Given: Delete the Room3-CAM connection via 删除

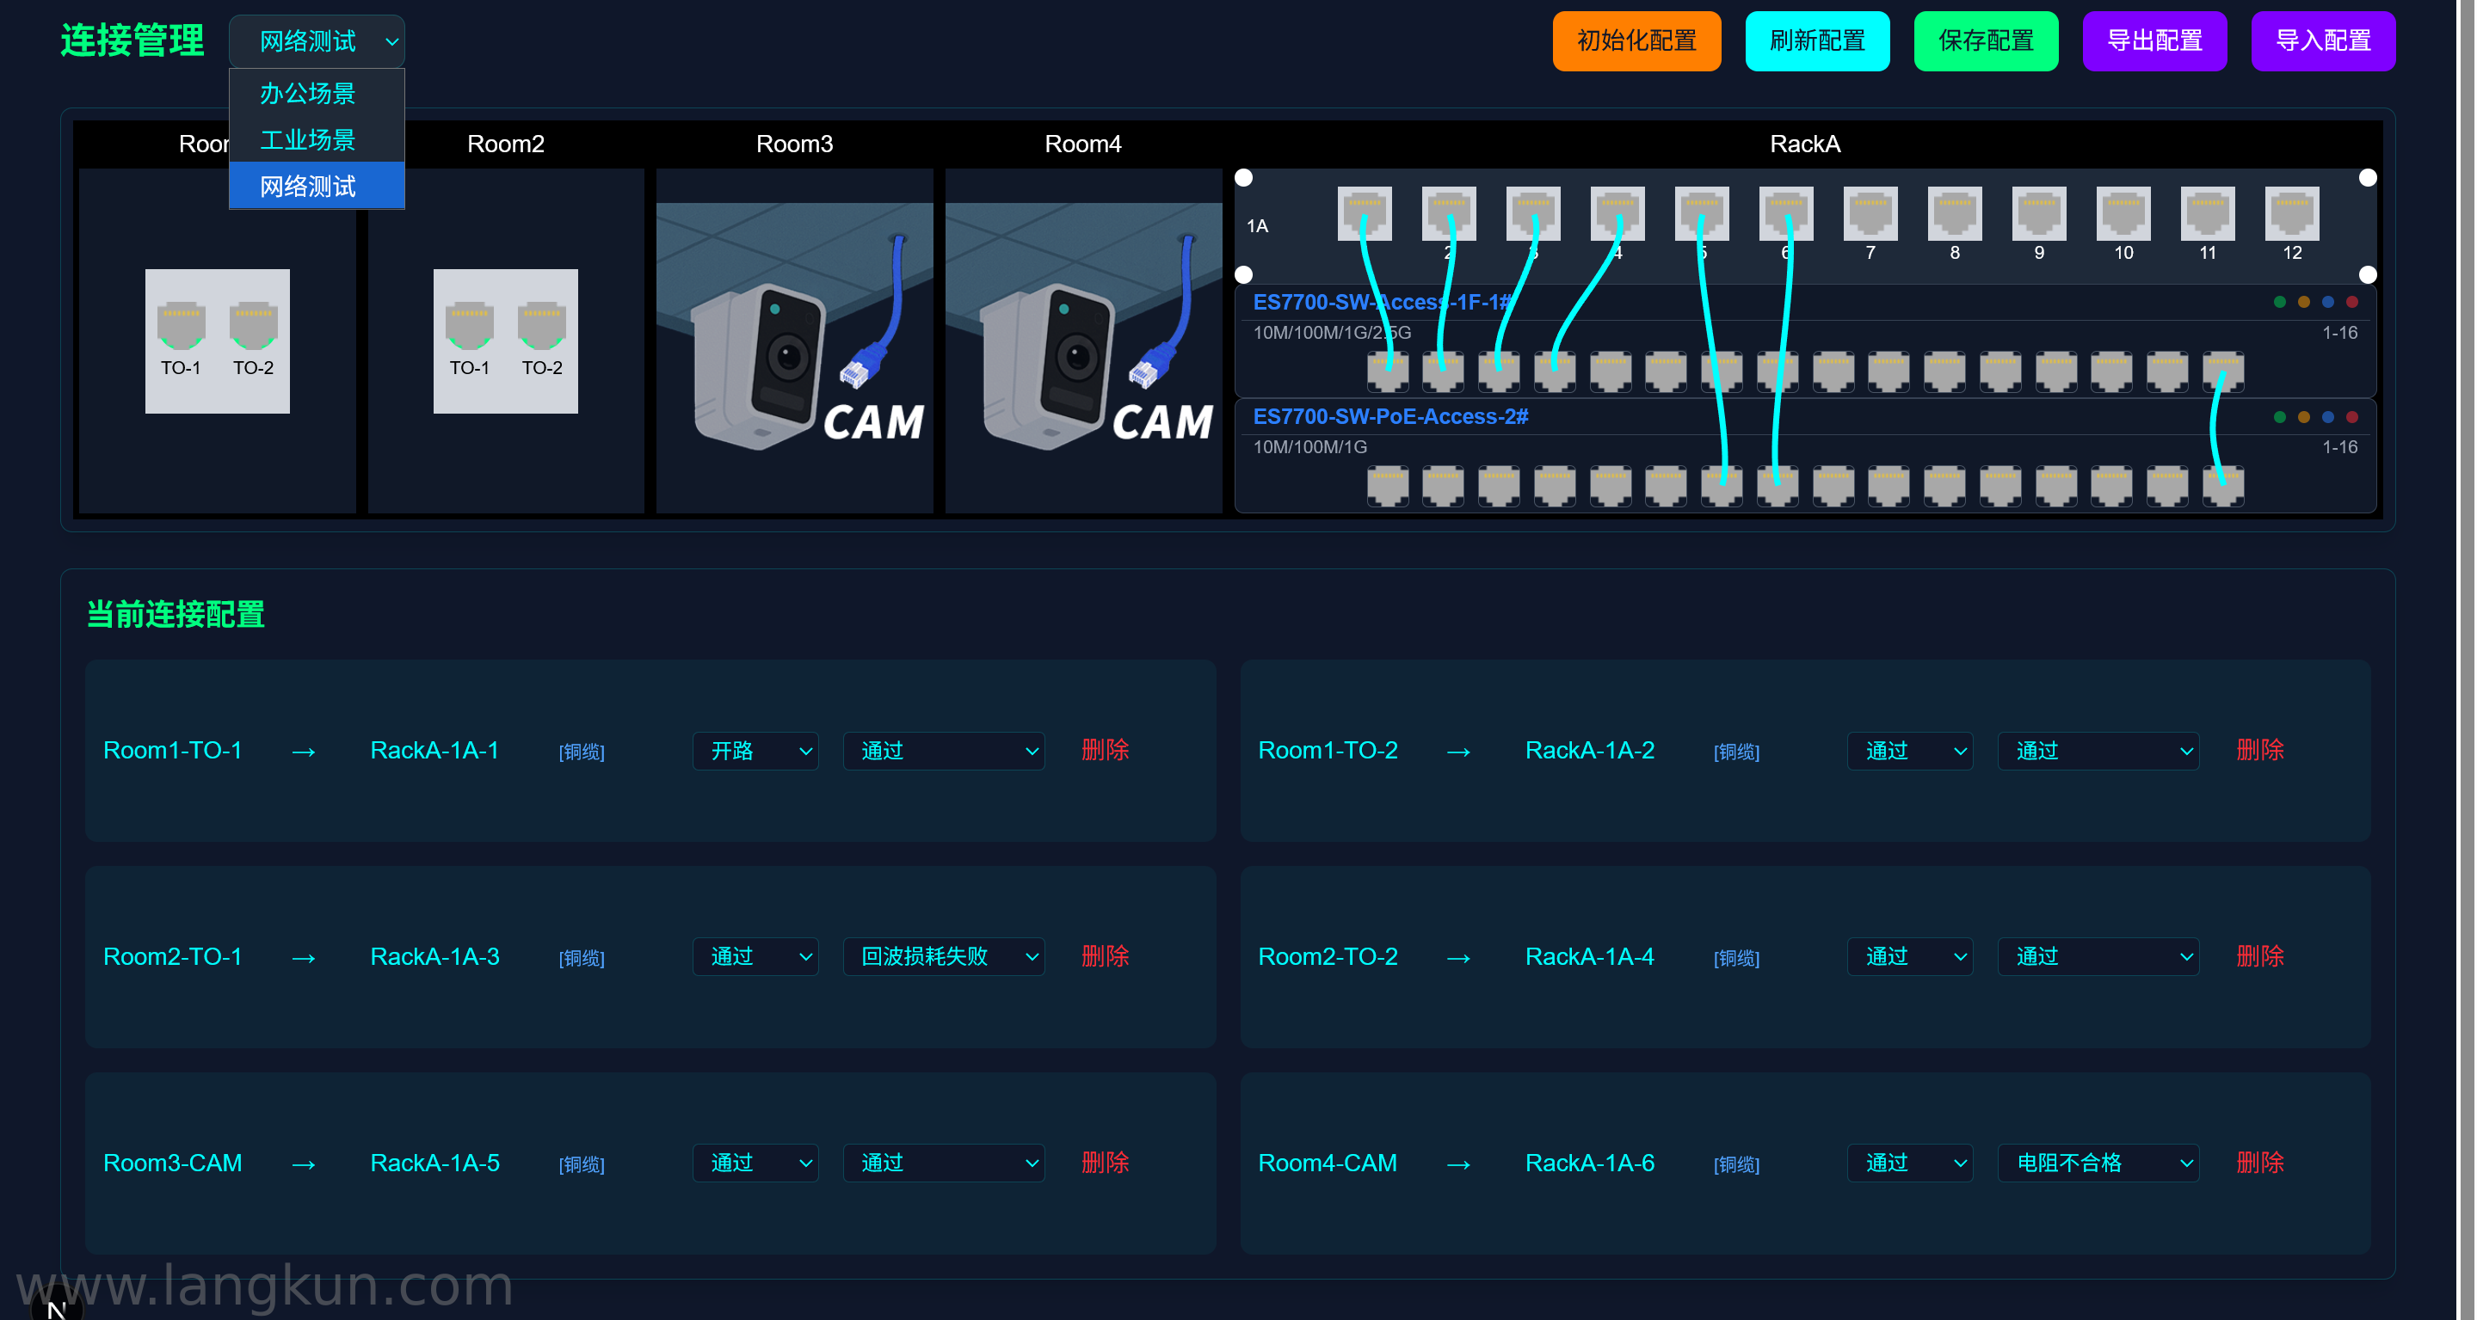Looking at the screenshot, I should pyautogui.click(x=1105, y=1163).
